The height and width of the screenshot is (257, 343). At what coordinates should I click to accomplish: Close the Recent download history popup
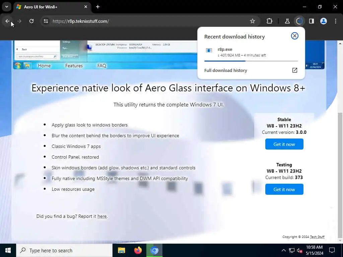pos(295,36)
